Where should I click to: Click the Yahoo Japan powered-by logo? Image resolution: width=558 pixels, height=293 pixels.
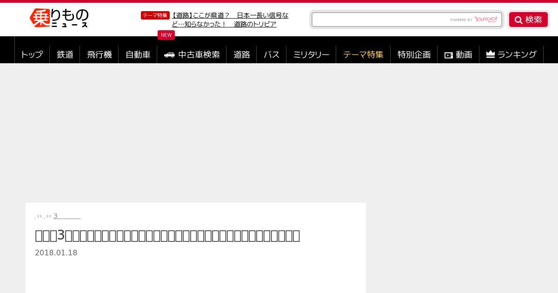[x=474, y=20]
